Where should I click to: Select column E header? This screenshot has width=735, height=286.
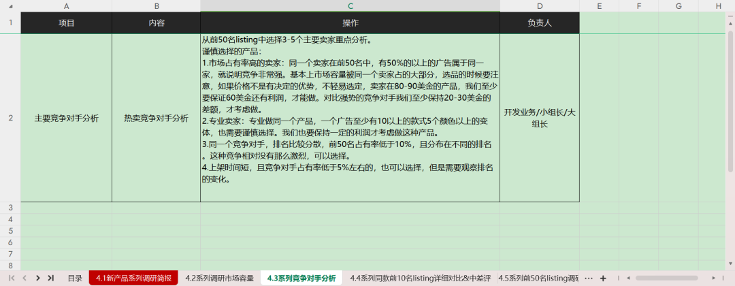click(599, 6)
